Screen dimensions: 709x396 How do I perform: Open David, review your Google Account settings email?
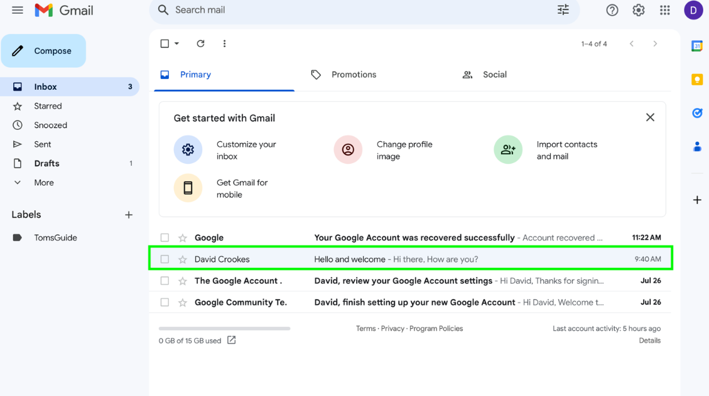(x=411, y=281)
